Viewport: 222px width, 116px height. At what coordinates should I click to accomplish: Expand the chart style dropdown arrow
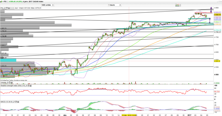point(181,5)
